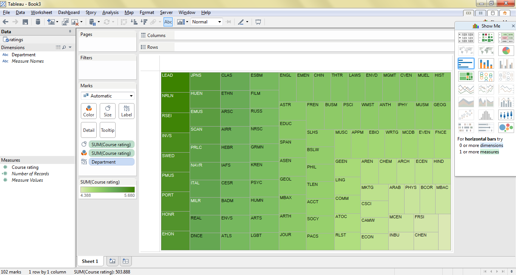Click the Highlight pen icon
Viewport: 516px width, 275px height.
pos(241,22)
